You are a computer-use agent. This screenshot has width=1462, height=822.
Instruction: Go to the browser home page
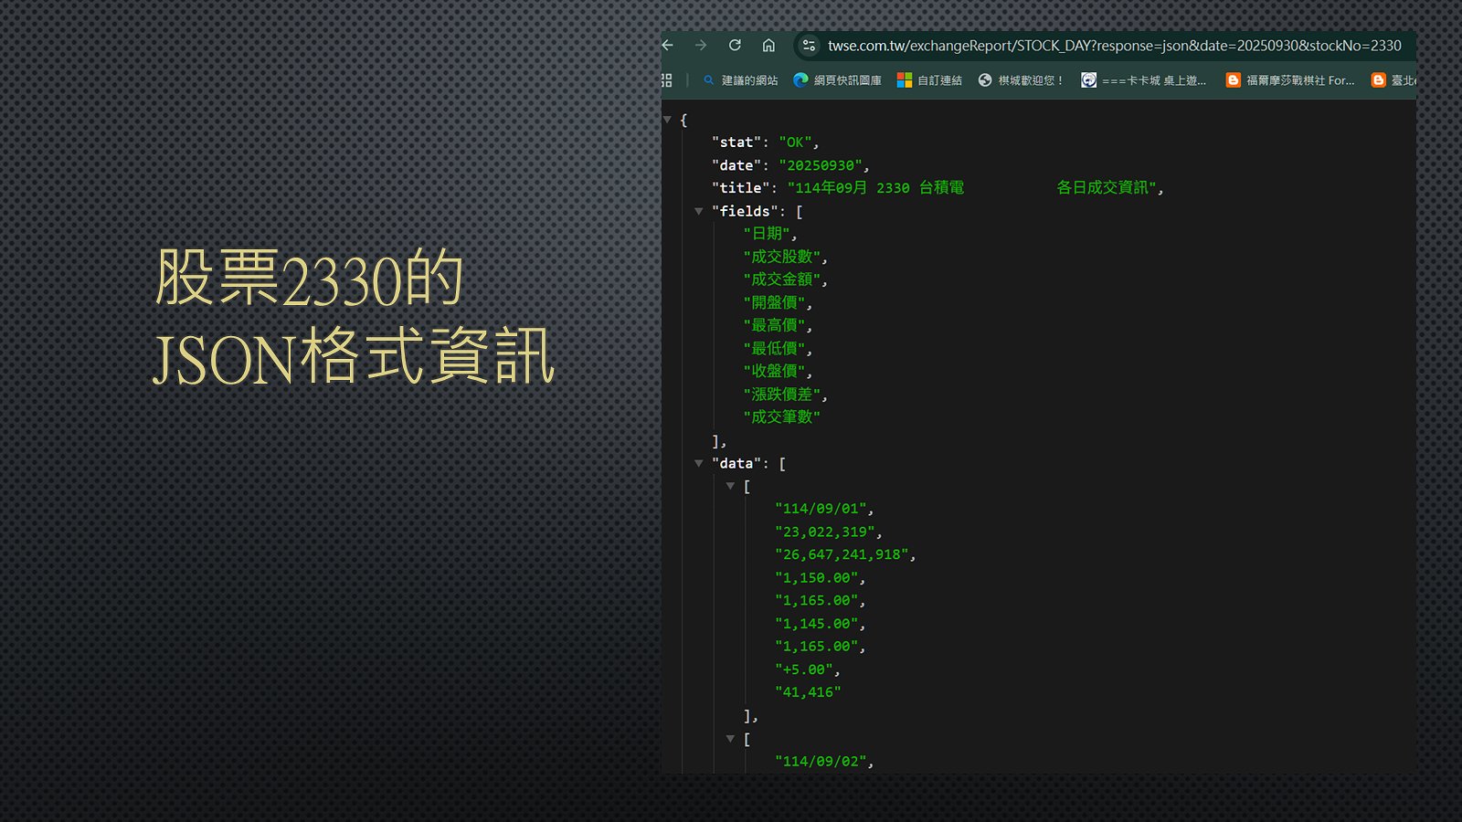[768, 46]
